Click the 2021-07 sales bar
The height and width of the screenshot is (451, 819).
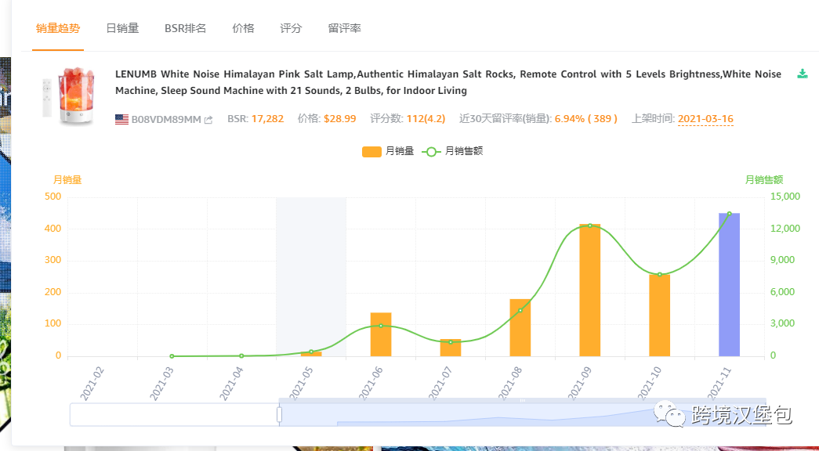pyautogui.click(x=450, y=348)
